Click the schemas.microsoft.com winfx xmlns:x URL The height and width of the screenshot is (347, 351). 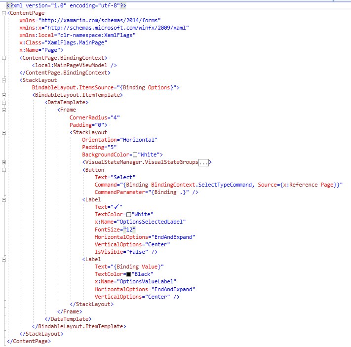pos(117,28)
